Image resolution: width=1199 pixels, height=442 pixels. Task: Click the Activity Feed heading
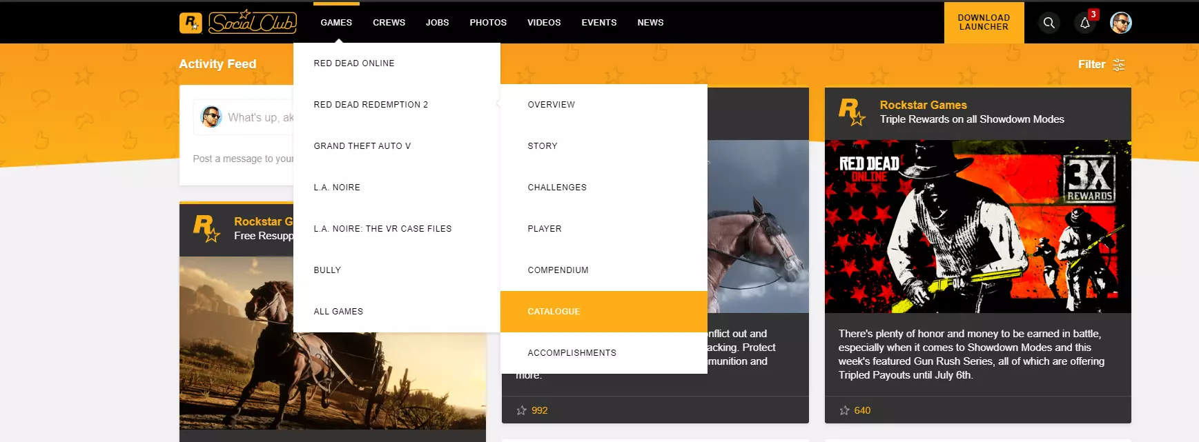click(x=217, y=64)
